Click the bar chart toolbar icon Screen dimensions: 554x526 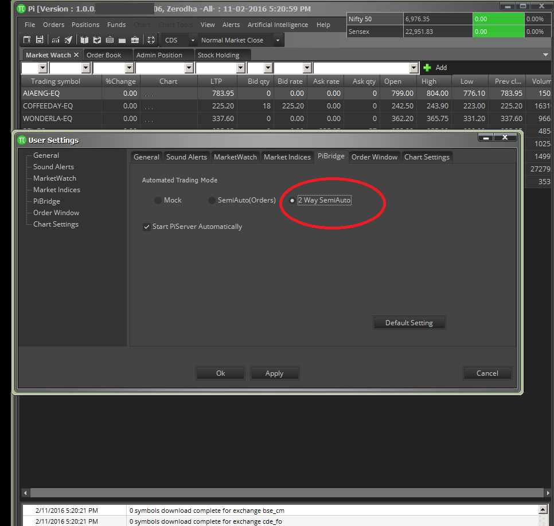[x=56, y=40]
